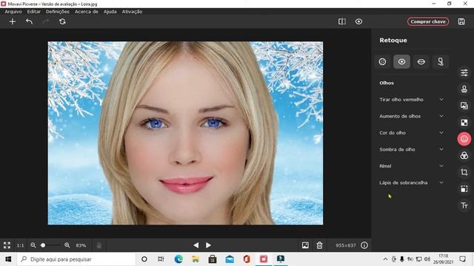Click the Olhos section heading

[387, 83]
